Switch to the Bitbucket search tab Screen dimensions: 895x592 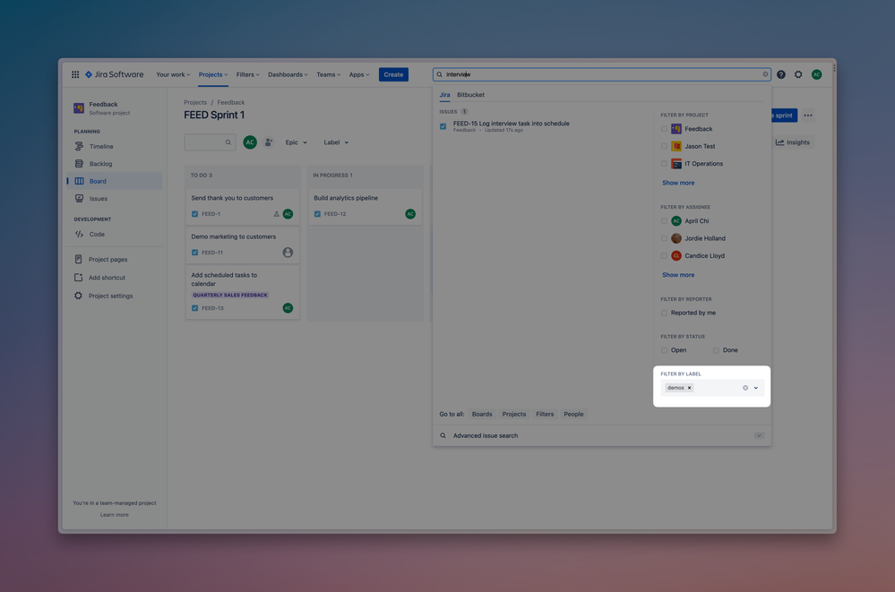point(470,95)
